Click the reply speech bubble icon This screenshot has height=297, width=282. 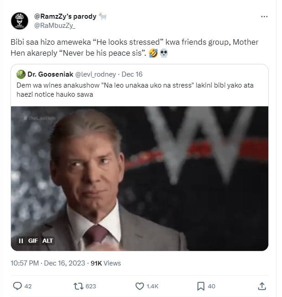click(x=18, y=286)
